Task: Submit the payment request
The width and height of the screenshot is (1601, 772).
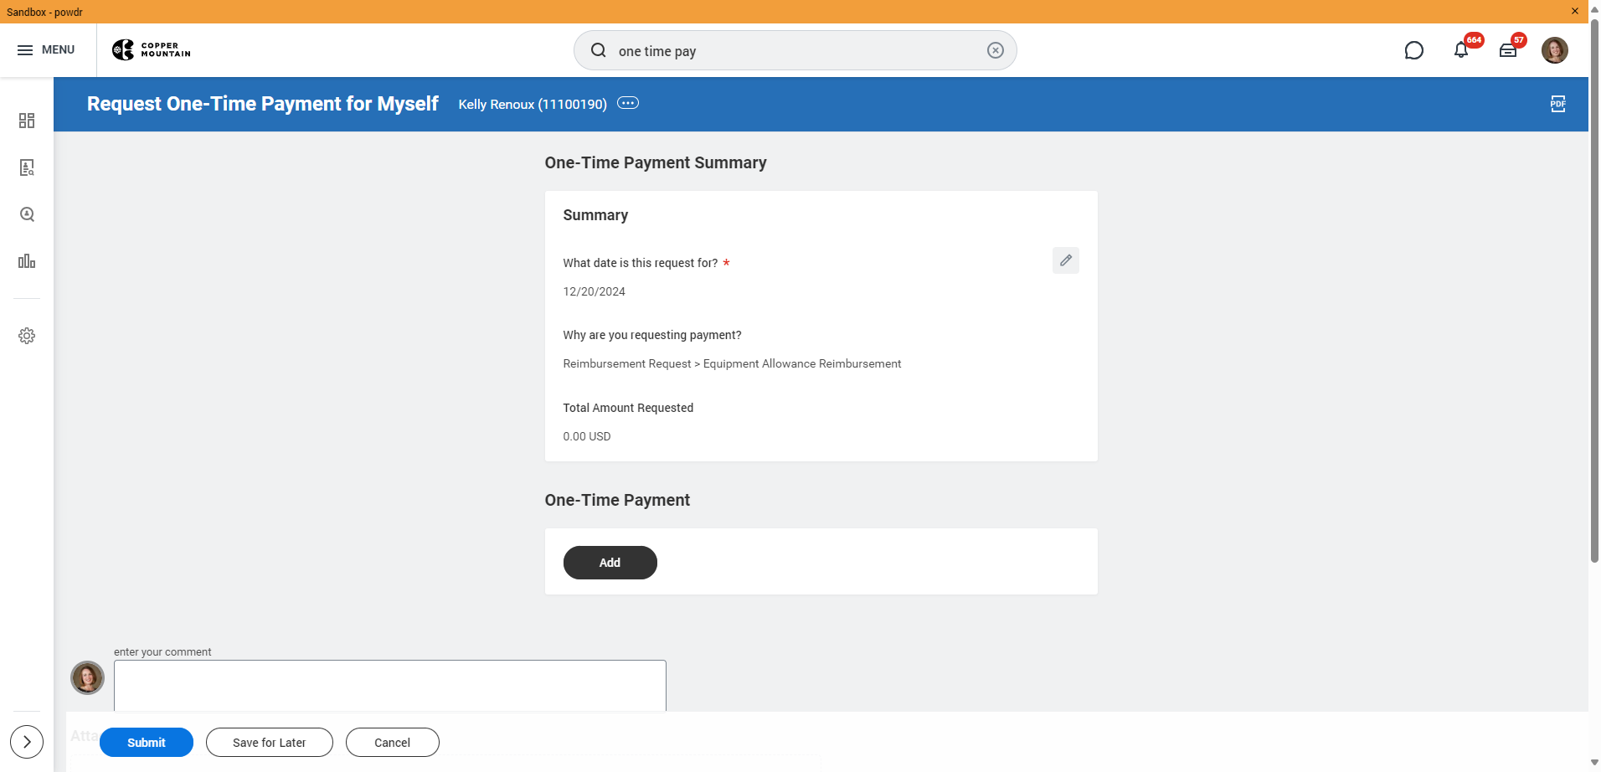Action: click(147, 743)
